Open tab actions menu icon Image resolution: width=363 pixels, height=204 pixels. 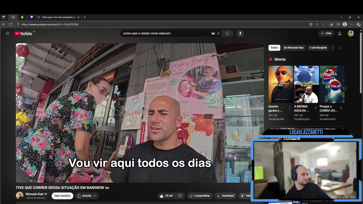pos(4,17)
